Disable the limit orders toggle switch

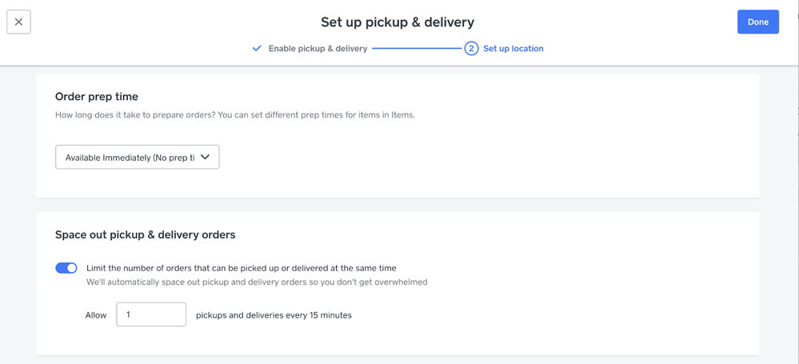click(x=66, y=268)
